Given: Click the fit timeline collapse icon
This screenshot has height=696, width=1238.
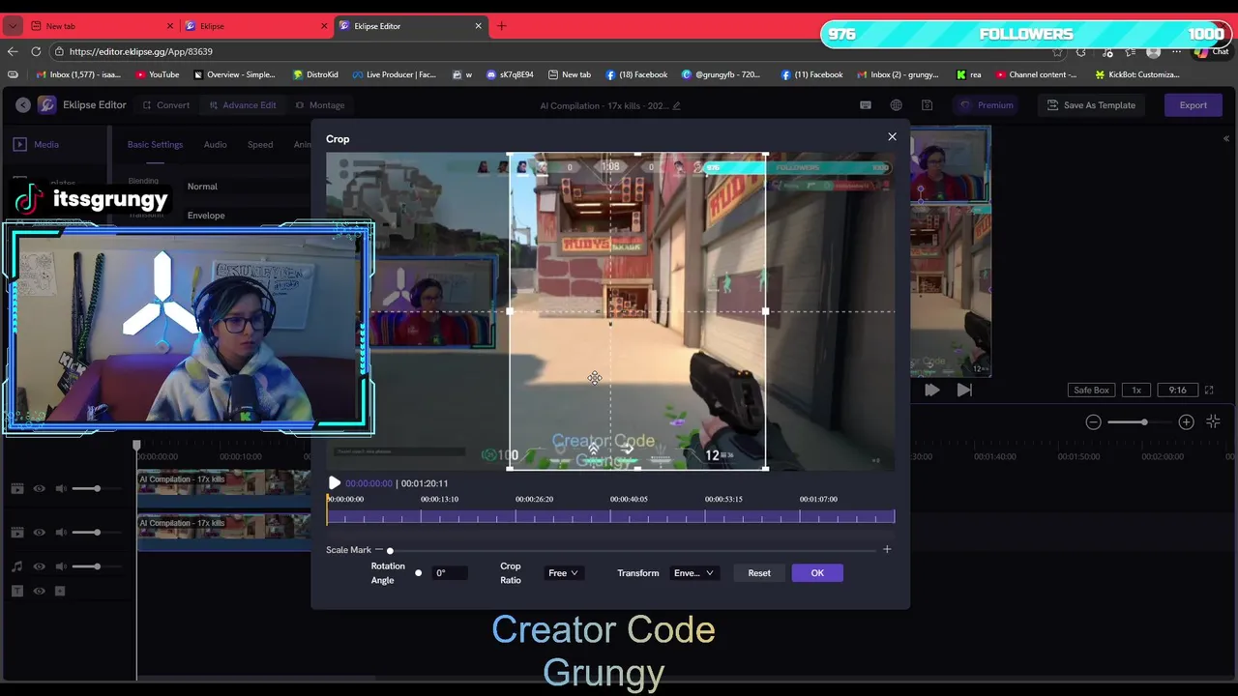Looking at the screenshot, I should (1213, 421).
